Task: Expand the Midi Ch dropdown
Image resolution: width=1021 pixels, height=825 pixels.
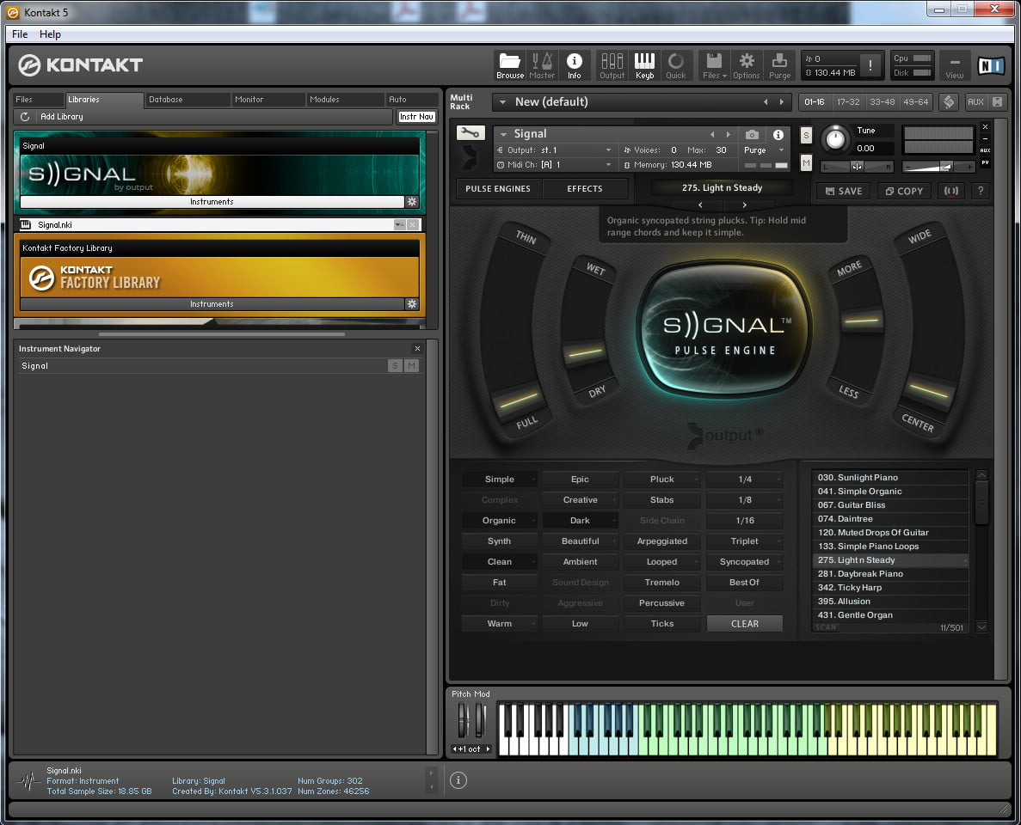Action: [x=608, y=165]
